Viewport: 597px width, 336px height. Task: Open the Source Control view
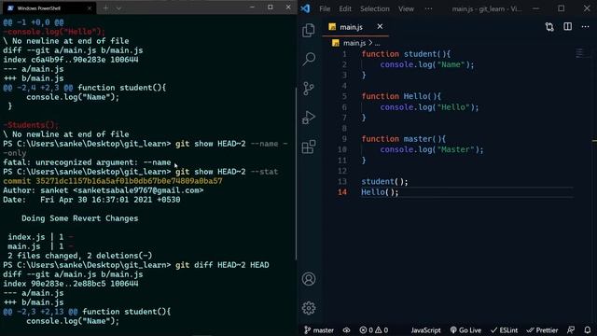309,89
